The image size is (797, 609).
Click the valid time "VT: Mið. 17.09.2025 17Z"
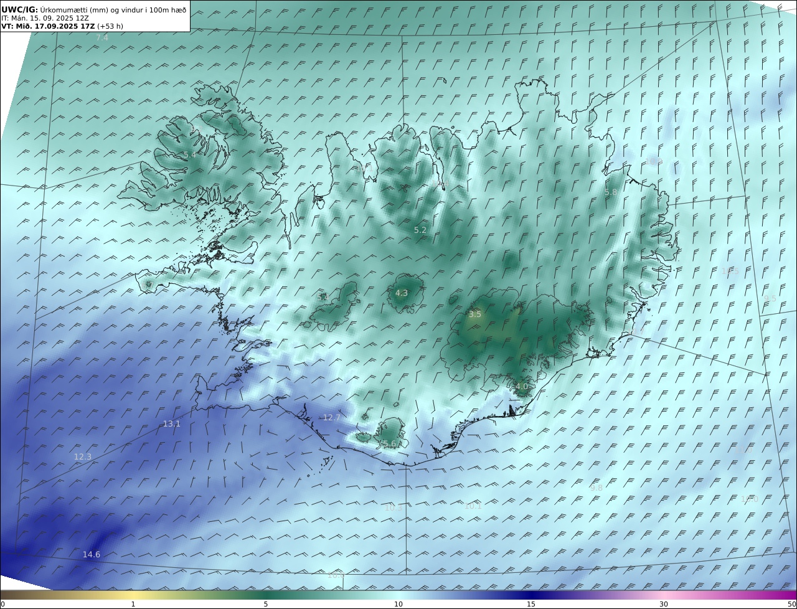click(48, 27)
